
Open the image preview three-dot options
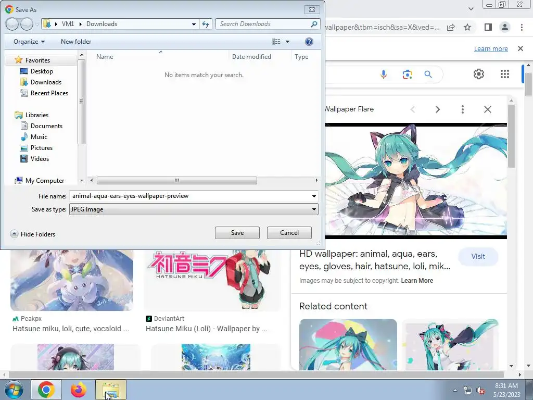(462, 109)
